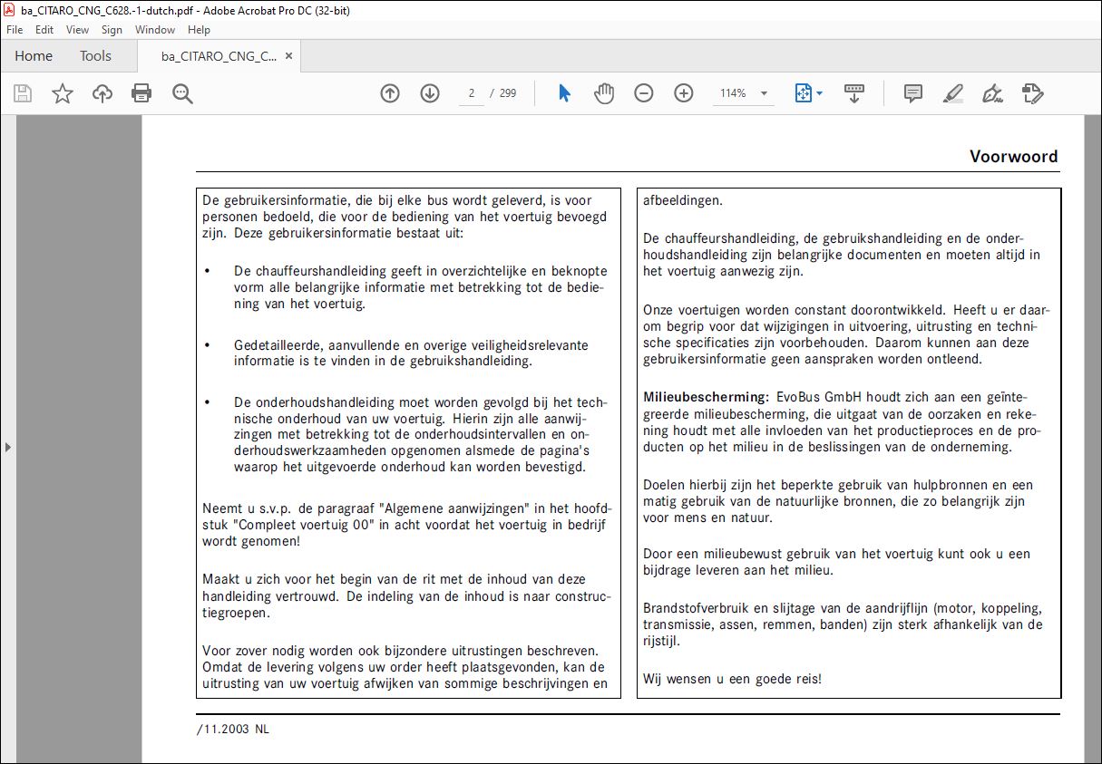This screenshot has height=764, width=1102.
Task: Click the Adobe Acrobat title bar icon
Action: tap(10, 10)
